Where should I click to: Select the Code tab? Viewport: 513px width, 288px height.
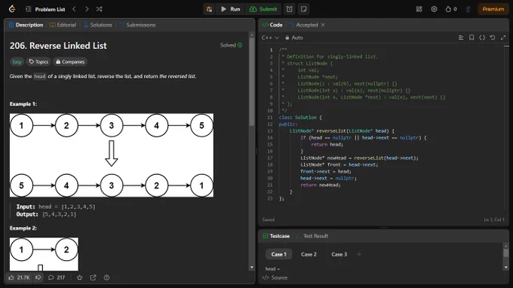point(272,25)
